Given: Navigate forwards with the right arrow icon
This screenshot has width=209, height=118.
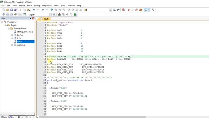Looking at the screenshot, I should (47, 10).
